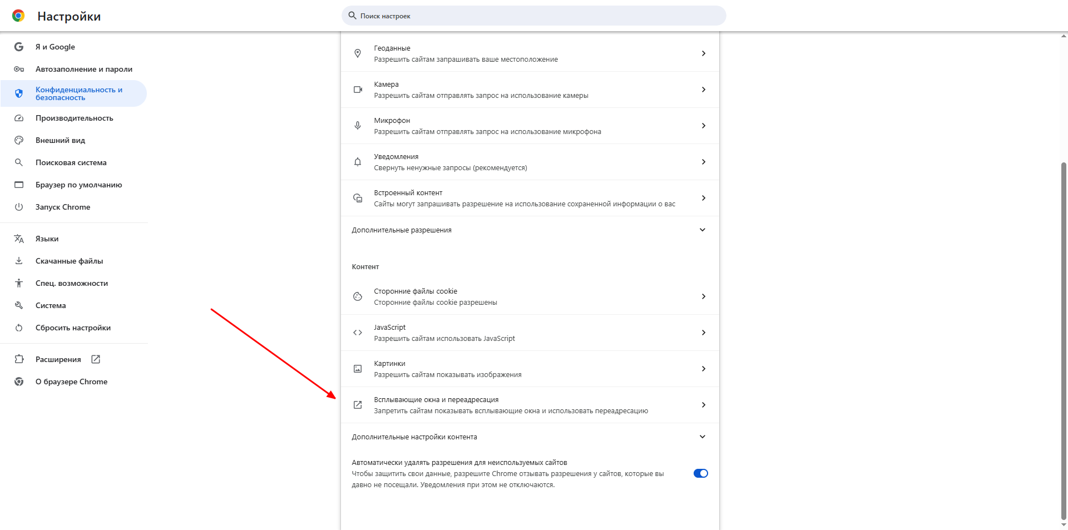This screenshot has height=530, width=1068.
Task: Expand Дополнительные настройки контента section
Action: coord(702,437)
